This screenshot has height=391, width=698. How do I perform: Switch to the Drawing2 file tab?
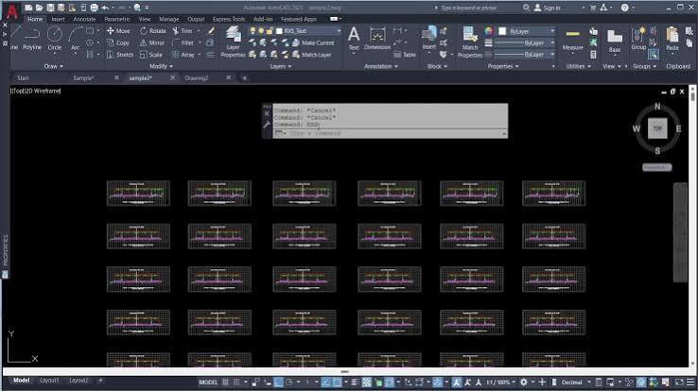click(197, 77)
